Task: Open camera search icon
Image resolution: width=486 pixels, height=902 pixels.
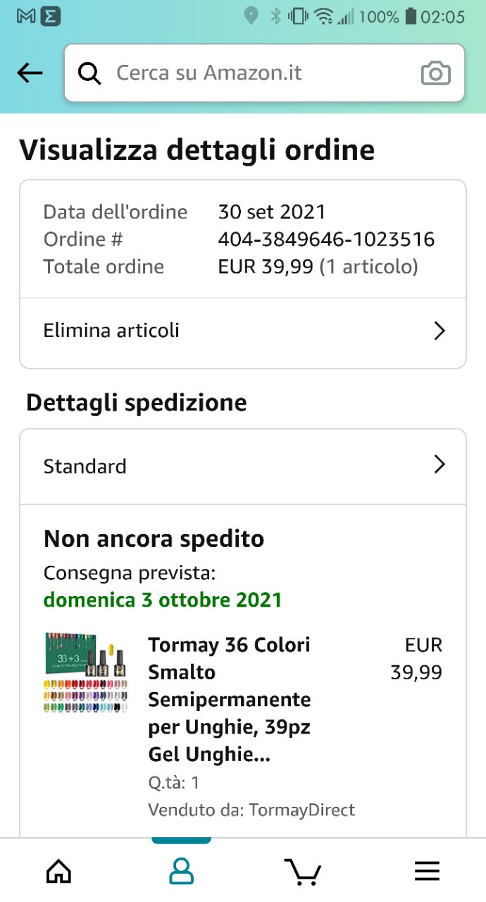Action: pyautogui.click(x=435, y=73)
